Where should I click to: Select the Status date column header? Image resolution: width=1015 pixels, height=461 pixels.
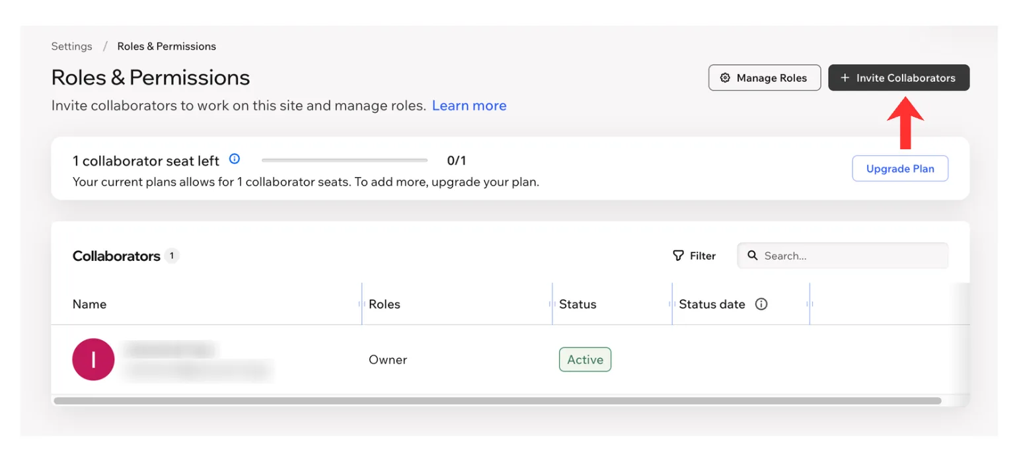[712, 304]
